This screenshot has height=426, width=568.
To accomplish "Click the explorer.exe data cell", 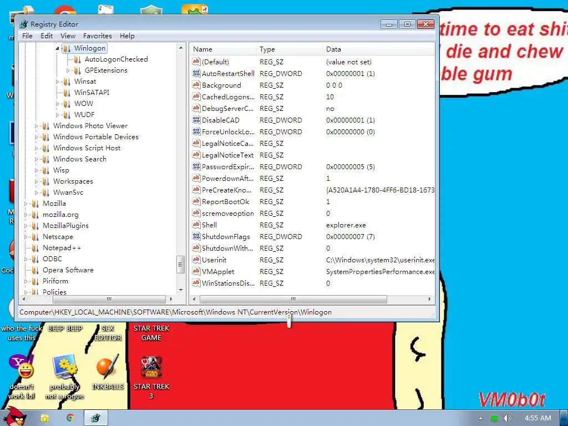I will (346, 225).
